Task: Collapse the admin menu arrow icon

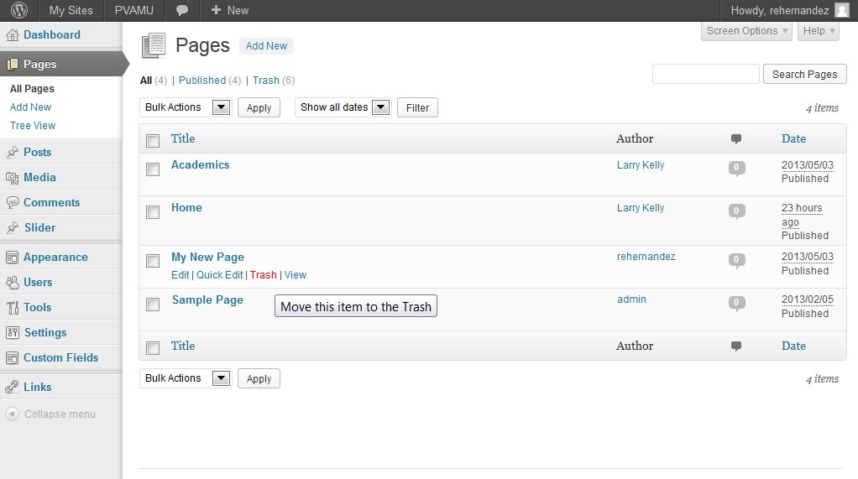Action: click(x=12, y=414)
